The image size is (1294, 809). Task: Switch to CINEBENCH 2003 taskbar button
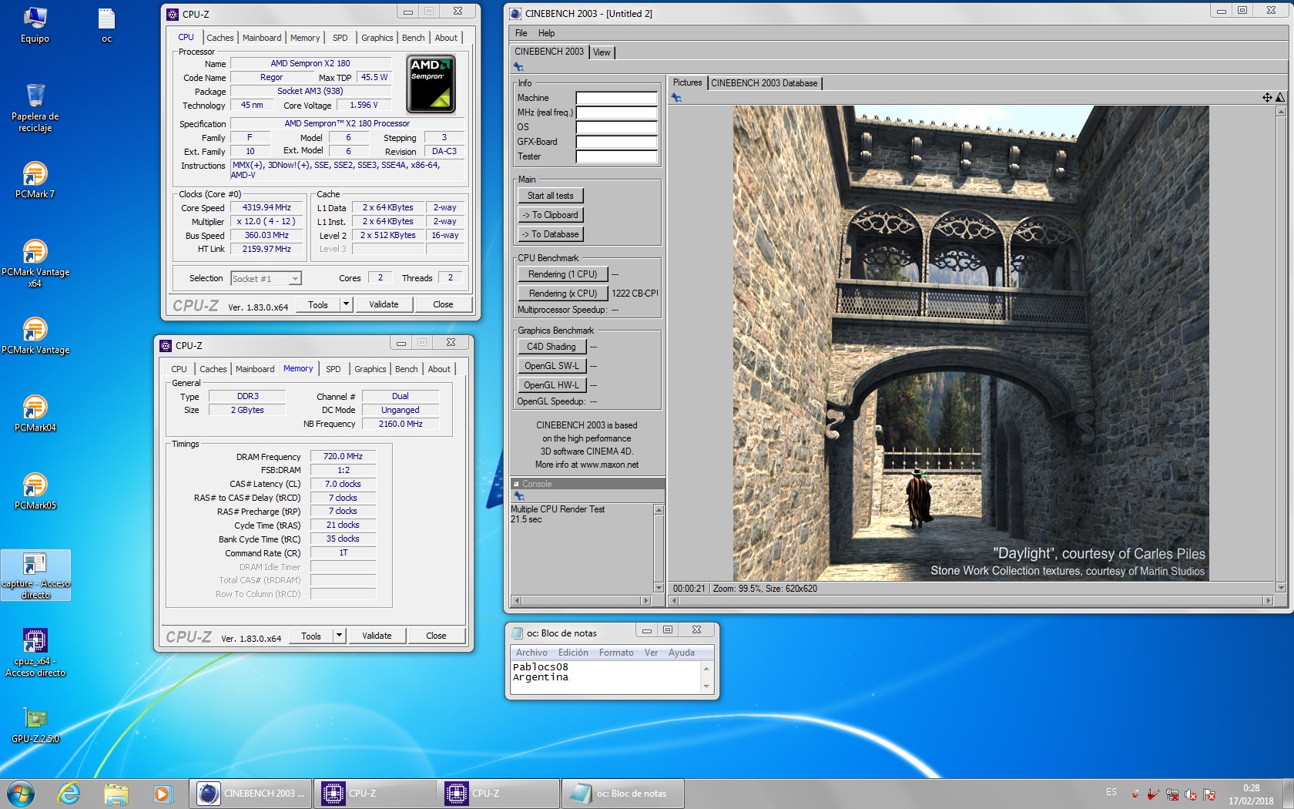pyautogui.click(x=250, y=793)
